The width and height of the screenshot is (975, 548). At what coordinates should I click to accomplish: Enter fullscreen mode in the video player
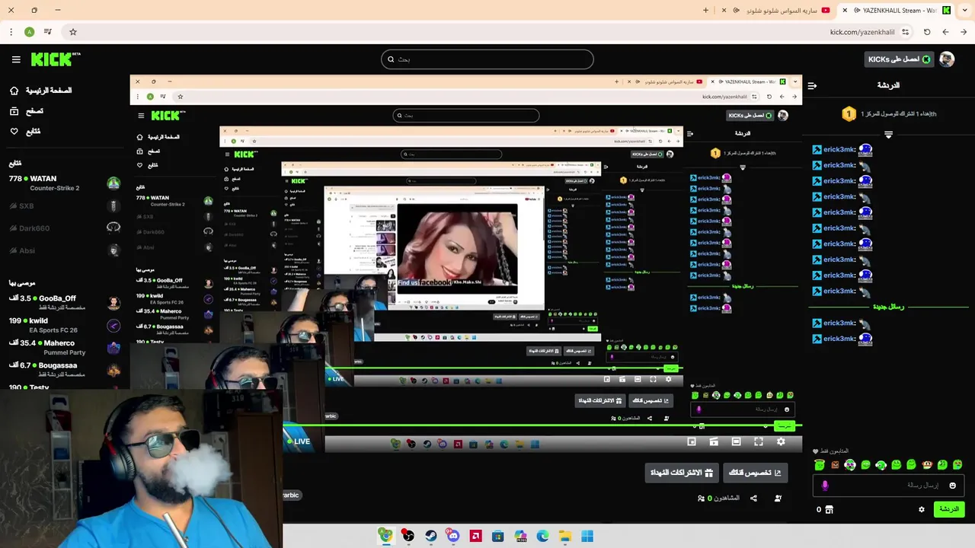[x=759, y=441]
